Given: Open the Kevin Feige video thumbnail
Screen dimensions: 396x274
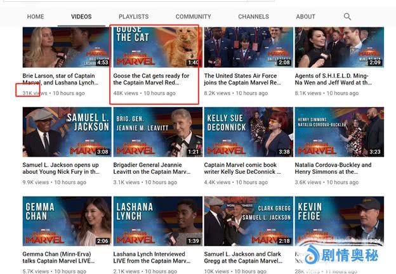Looking at the screenshot, I should point(339,221).
